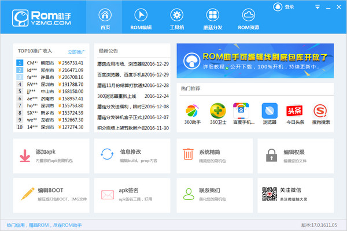347x231 pixels.
Task: Launch the 浏览器 recommended app icon
Action: 270,111
